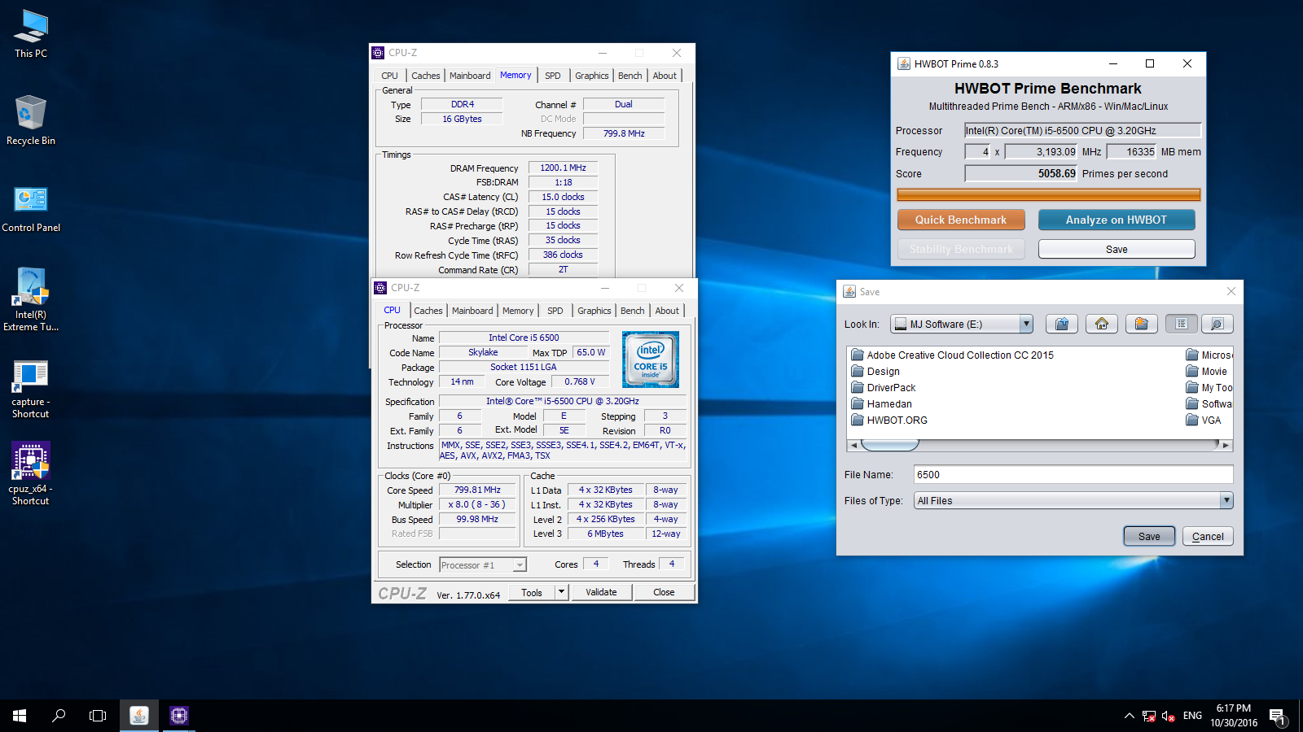Select the My Tools folder in file list
1303x732 pixels.
tap(1209, 387)
